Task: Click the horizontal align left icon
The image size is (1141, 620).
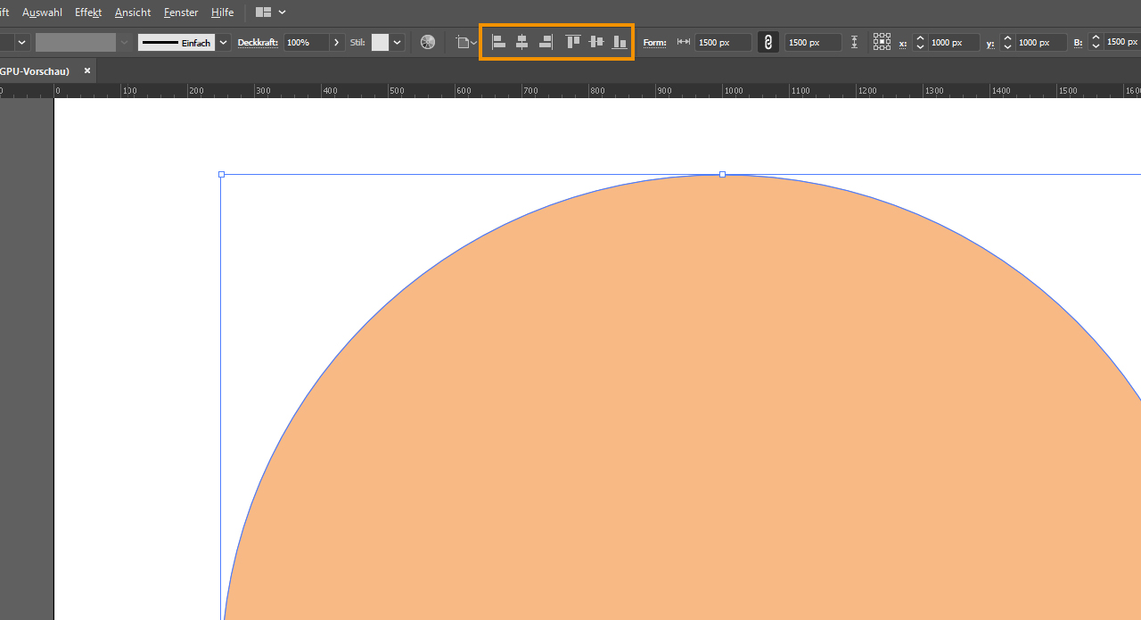Action: [x=499, y=42]
